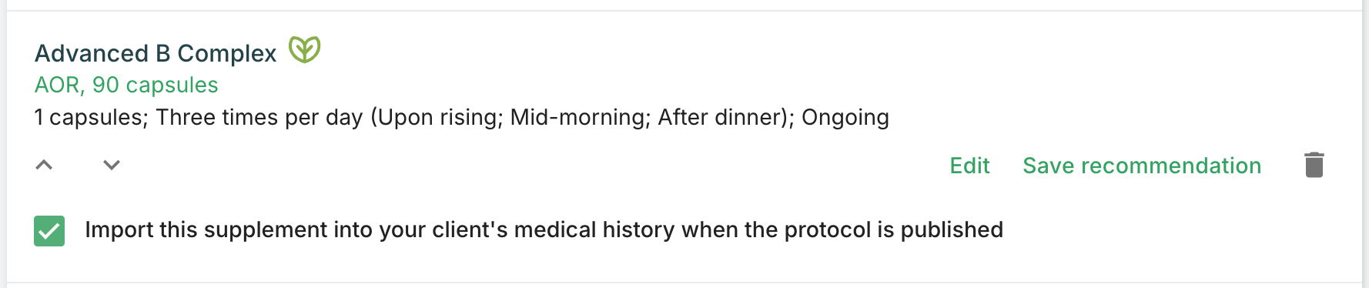Edit the Advanced B Complex dosage
The width and height of the screenshot is (1369, 288).
point(969,166)
